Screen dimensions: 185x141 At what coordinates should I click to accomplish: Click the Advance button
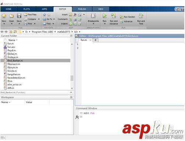pos(126,21)
